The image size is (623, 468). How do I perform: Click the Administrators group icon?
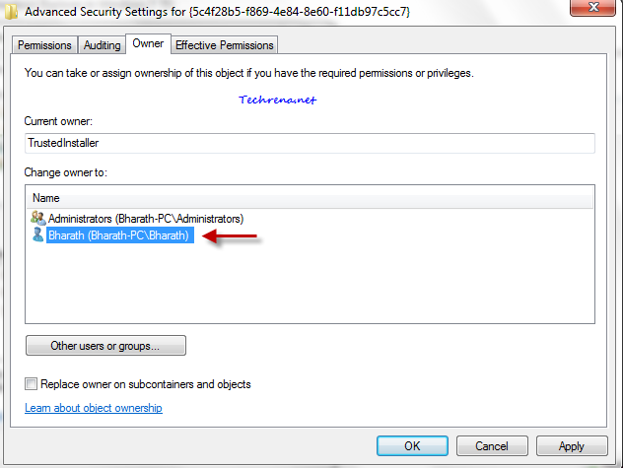(x=38, y=218)
